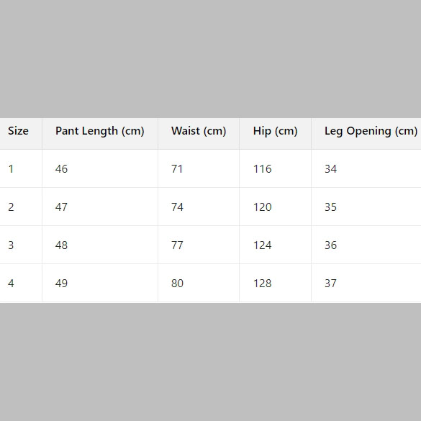Click hip value 124
The width and height of the screenshot is (421, 421).
[263, 245]
